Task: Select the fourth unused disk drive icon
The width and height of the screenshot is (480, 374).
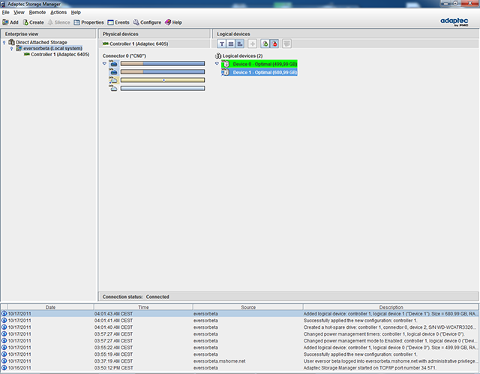Action: tap(113, 89)
